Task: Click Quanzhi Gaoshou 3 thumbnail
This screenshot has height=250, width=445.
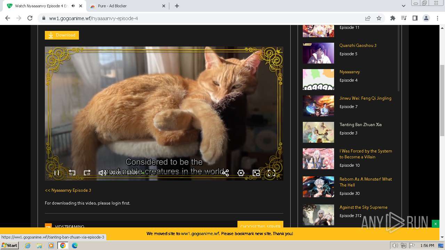Action: [318, 53]
